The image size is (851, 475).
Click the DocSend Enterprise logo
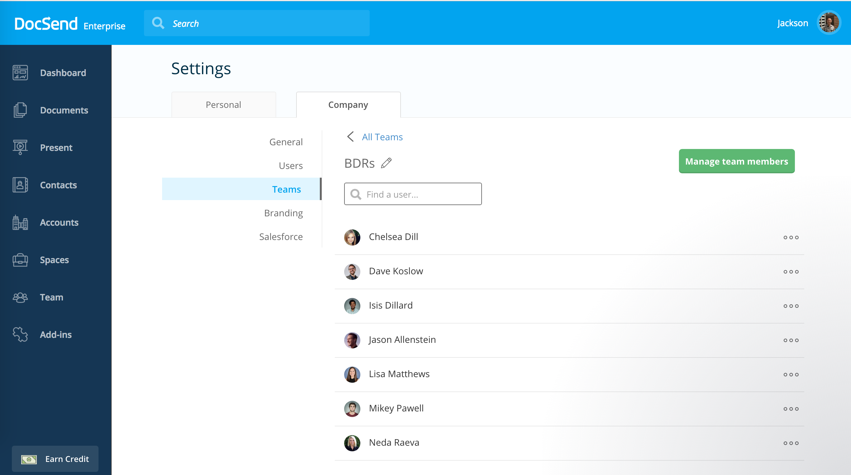[x=70, y=24]
